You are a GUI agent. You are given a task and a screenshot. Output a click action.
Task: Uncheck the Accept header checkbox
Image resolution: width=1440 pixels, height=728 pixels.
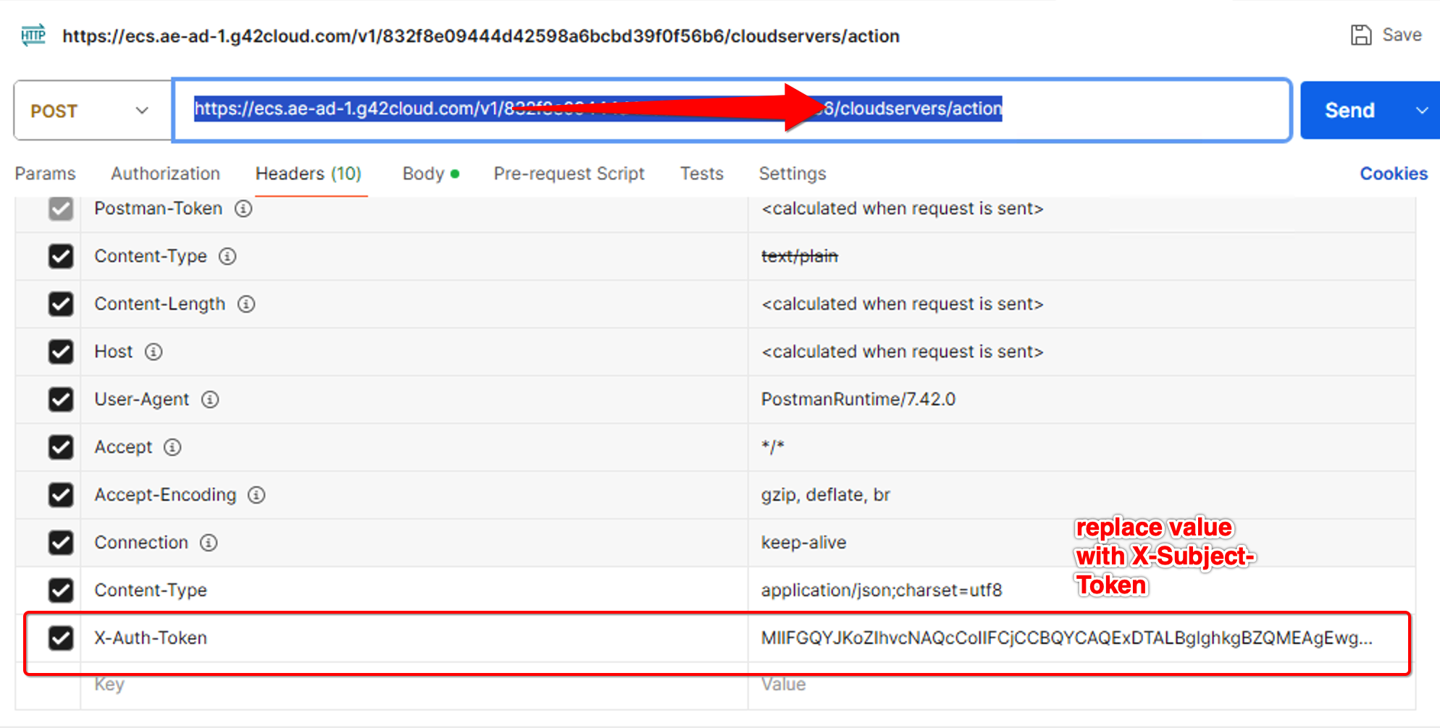coord(61,447)
